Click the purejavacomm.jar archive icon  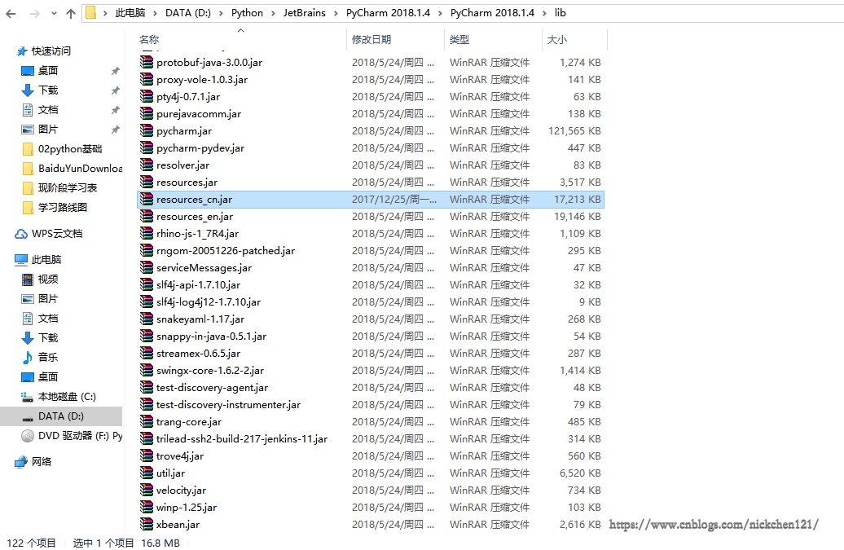point(147,113)
